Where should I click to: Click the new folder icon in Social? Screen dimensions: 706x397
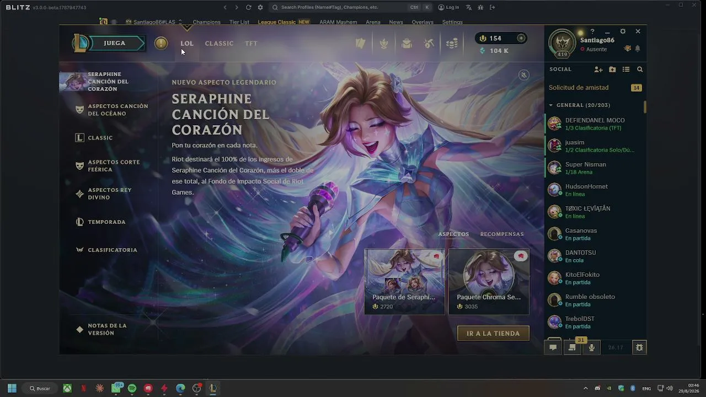point(612,69)
